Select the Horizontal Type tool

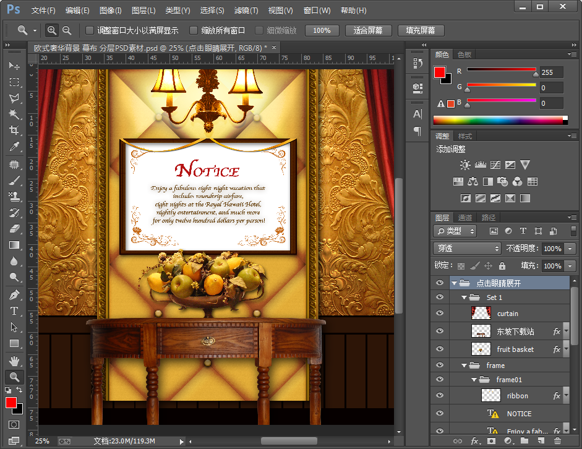click(x=14, y=311)
